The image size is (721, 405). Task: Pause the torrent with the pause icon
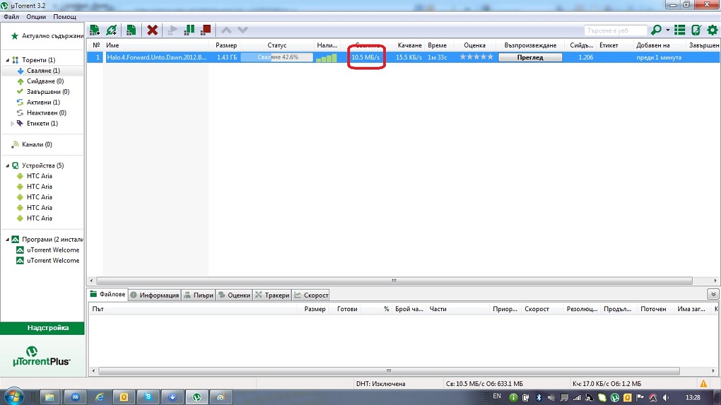[x=190, y=30]
